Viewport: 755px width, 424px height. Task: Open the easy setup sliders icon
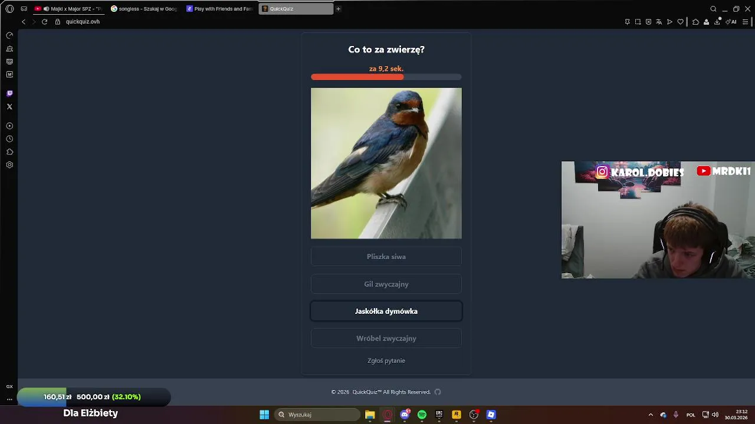(745, 22)
